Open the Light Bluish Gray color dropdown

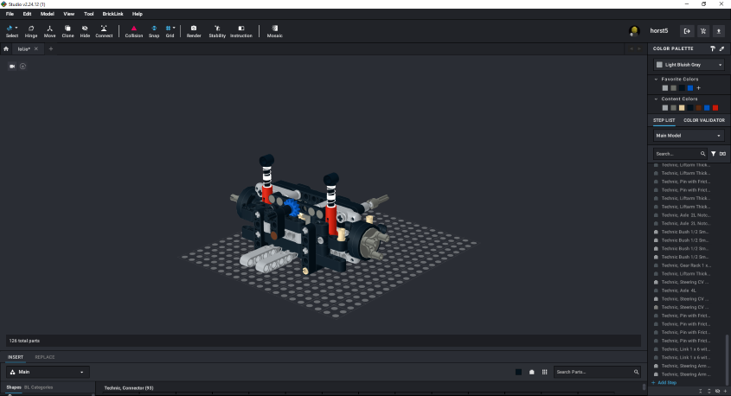click(x=689, y=64)
